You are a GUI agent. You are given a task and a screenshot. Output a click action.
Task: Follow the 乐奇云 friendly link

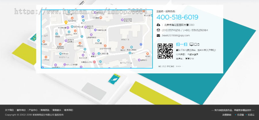point(251,115)
